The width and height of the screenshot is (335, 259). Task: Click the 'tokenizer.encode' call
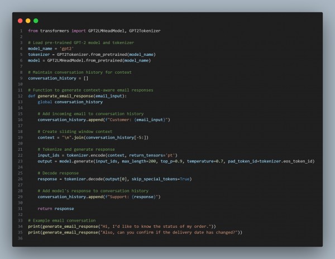point(122,155)
